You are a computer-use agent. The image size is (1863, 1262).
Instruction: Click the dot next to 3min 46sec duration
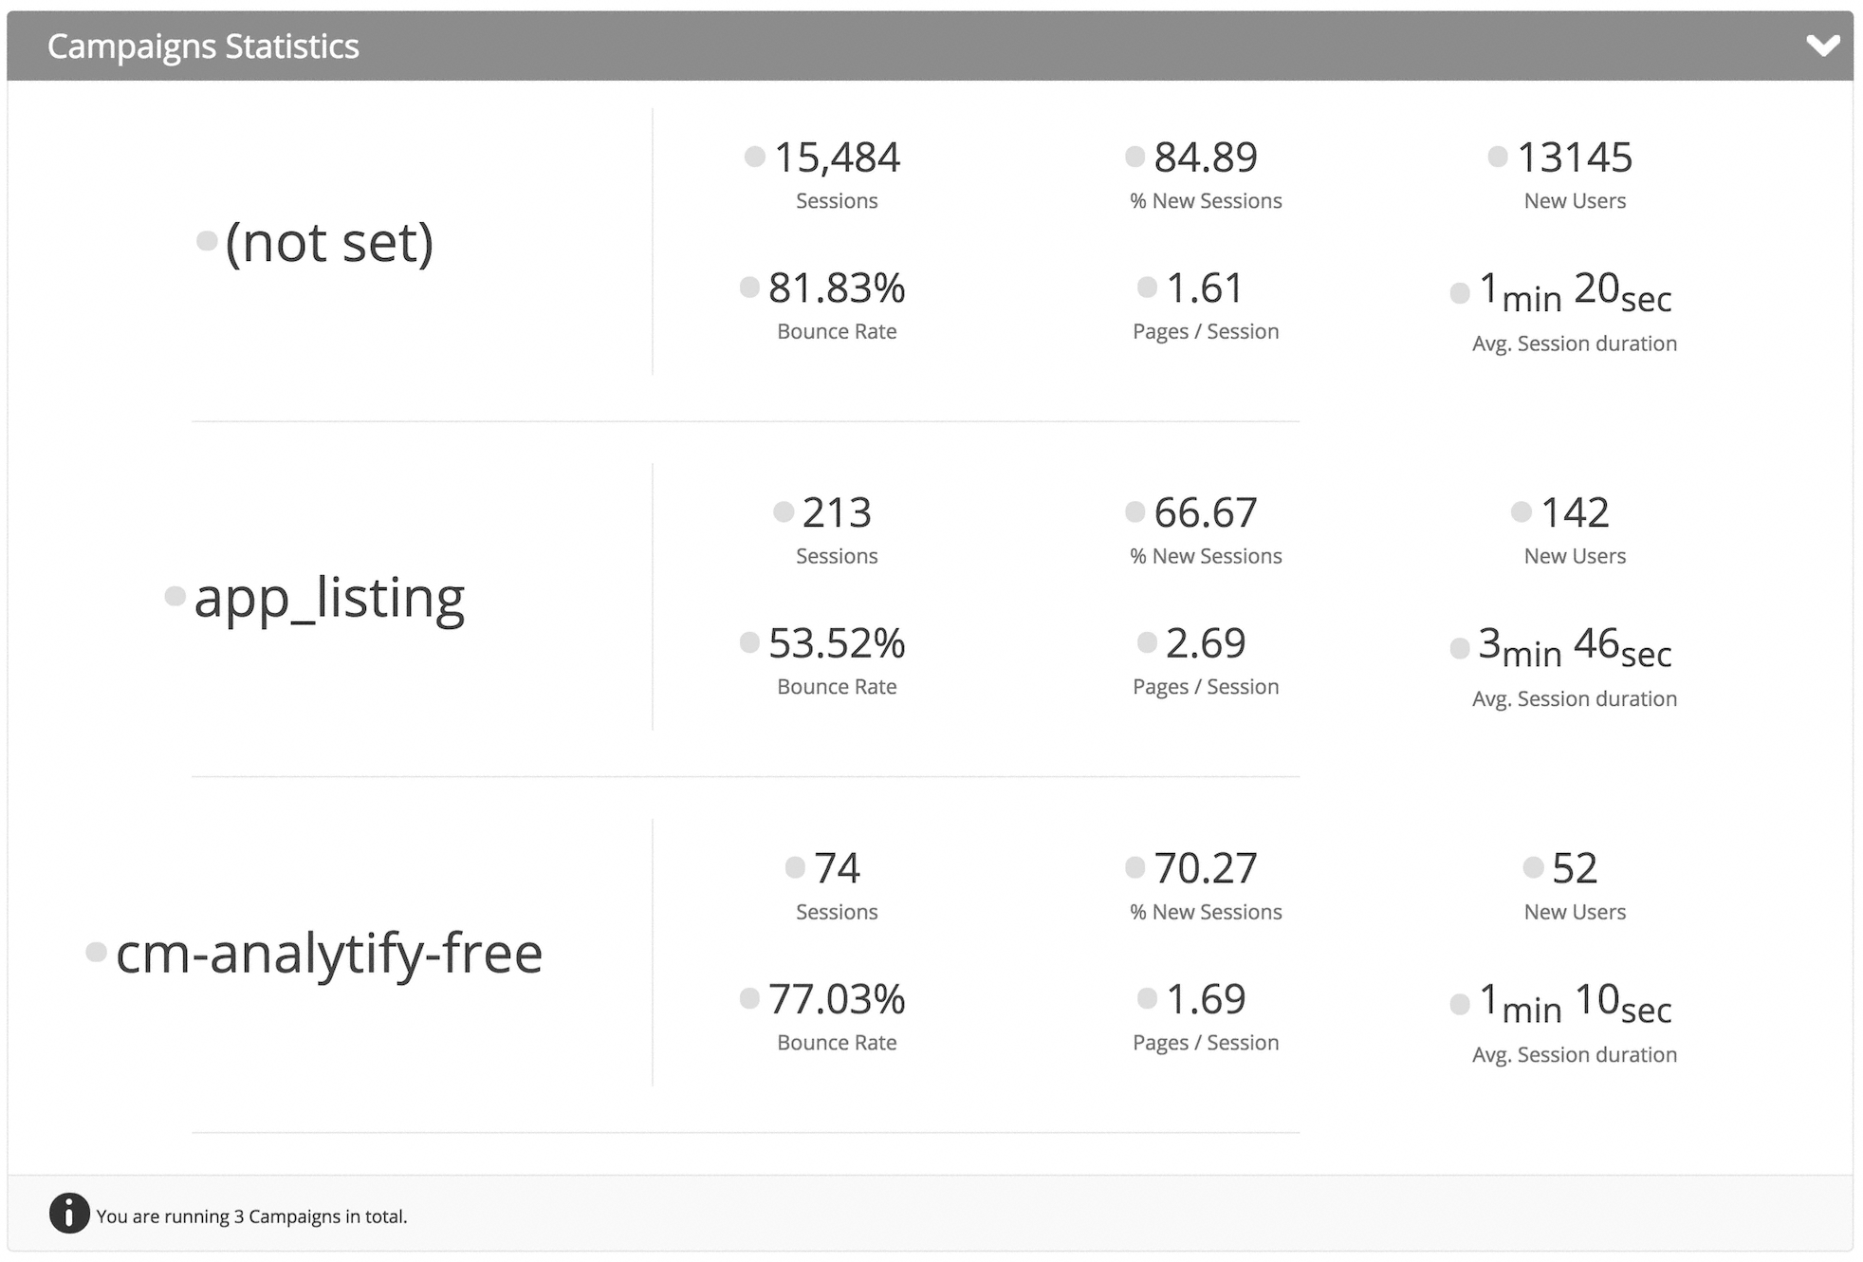[1460, 649]
